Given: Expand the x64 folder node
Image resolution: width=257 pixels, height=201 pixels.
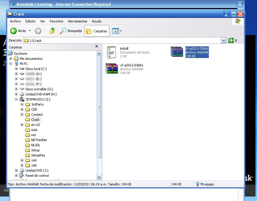Looking at the screenshot, I should pyautogui.click(x=22, y=160).
